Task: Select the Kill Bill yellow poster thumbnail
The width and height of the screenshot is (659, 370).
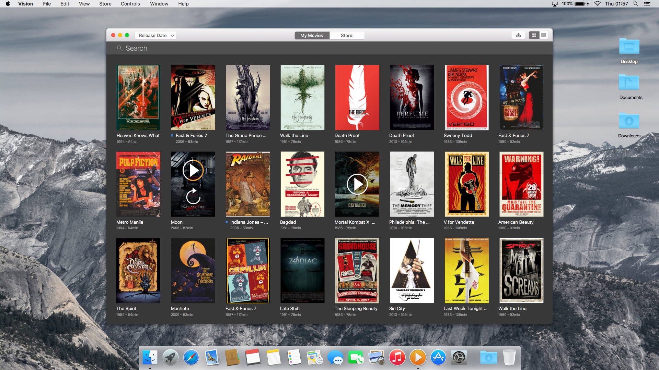Action: pos(466,271)
